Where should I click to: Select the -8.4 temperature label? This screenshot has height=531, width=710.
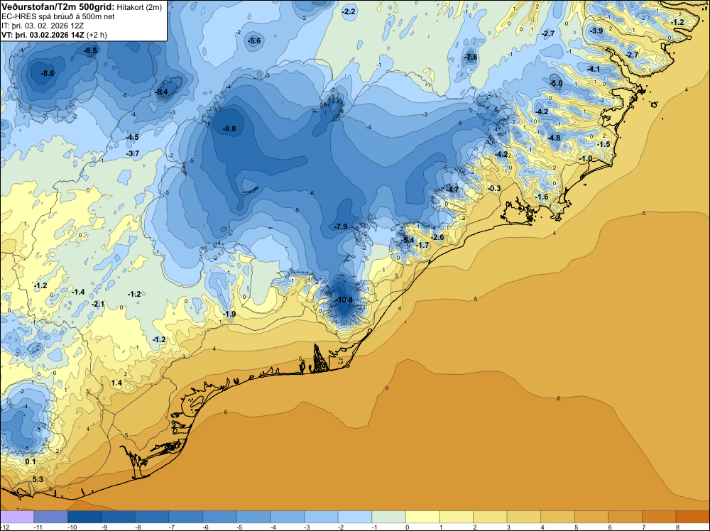pos(162,92)
